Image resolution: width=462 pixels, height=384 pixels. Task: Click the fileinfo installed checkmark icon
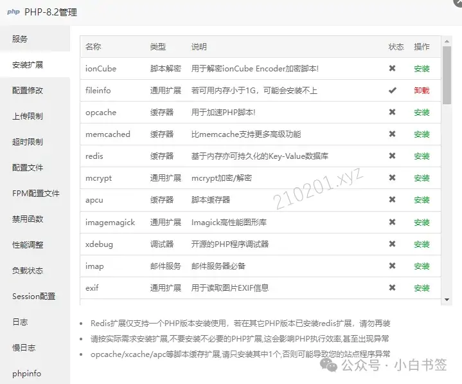(x=392, y=90)
